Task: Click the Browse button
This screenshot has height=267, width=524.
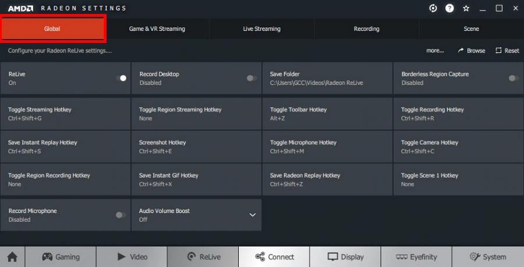Action: [471, 51]
